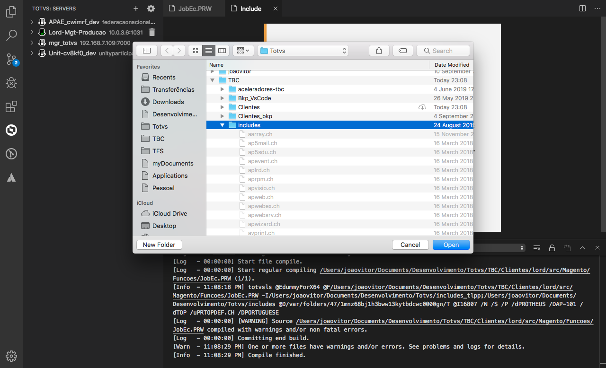Screen dimensions: 606x368
Task: Click the Cancel button in the dialog
Action: 410,245
